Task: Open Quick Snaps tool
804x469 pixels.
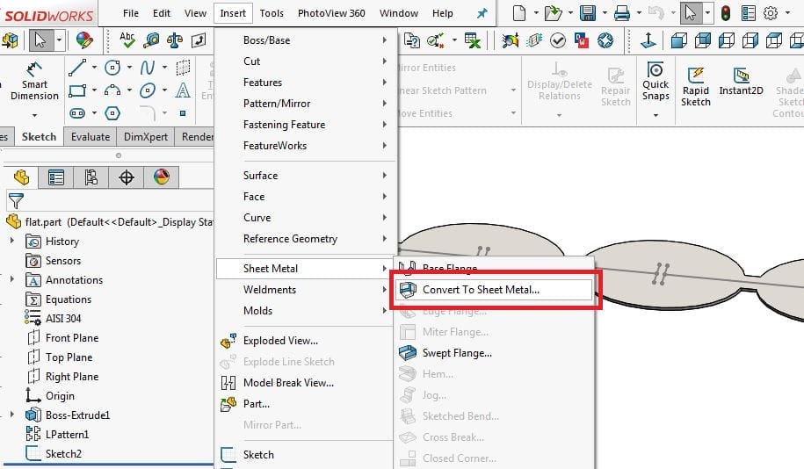Action: (x=656, y=81)
